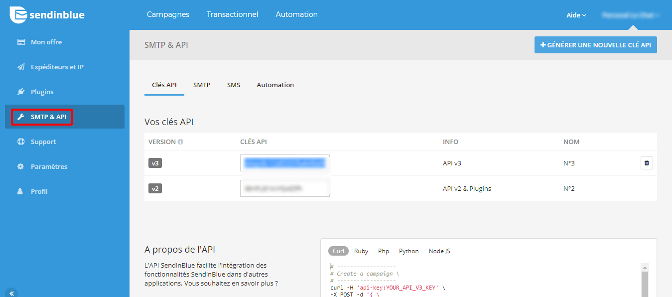
Task: Open the Automation top menu
Action: (x=297, y=14)
